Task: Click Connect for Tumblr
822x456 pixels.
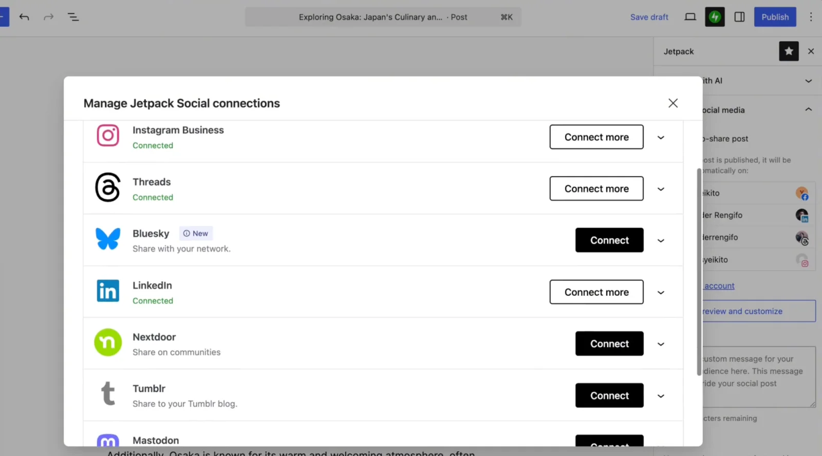Action: (609, 395)
